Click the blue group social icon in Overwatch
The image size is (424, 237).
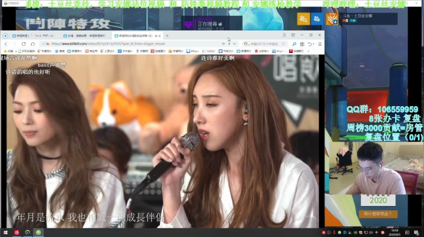click(x=317, y=19)
